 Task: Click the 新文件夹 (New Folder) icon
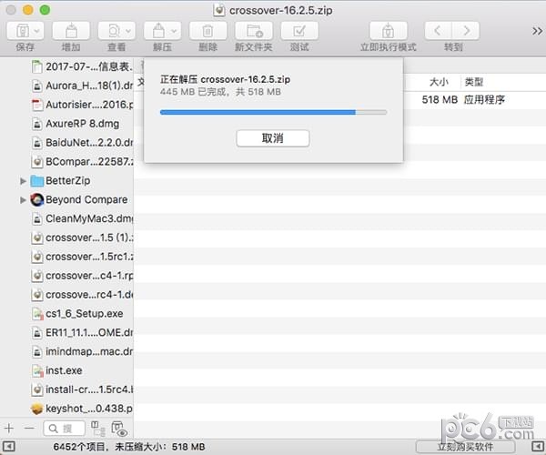point(254,31)
